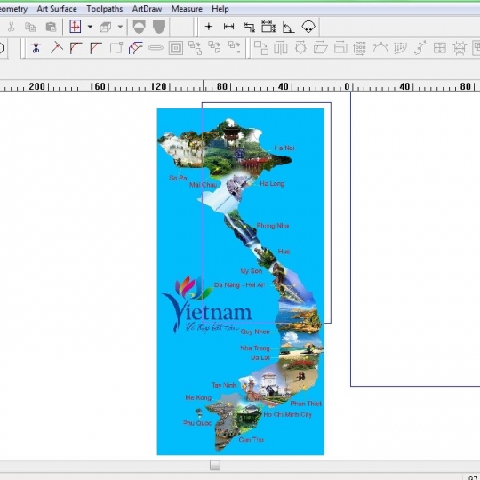Click the concentric offset squares icon
Viewport: 480px width, 480px height.
point(176,48)
